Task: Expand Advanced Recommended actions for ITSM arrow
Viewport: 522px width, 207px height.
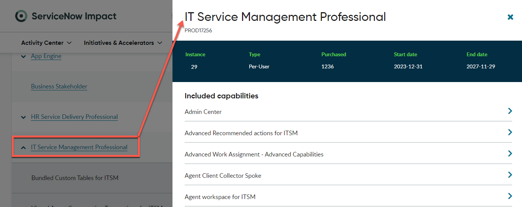Action: tap(510, 132)
